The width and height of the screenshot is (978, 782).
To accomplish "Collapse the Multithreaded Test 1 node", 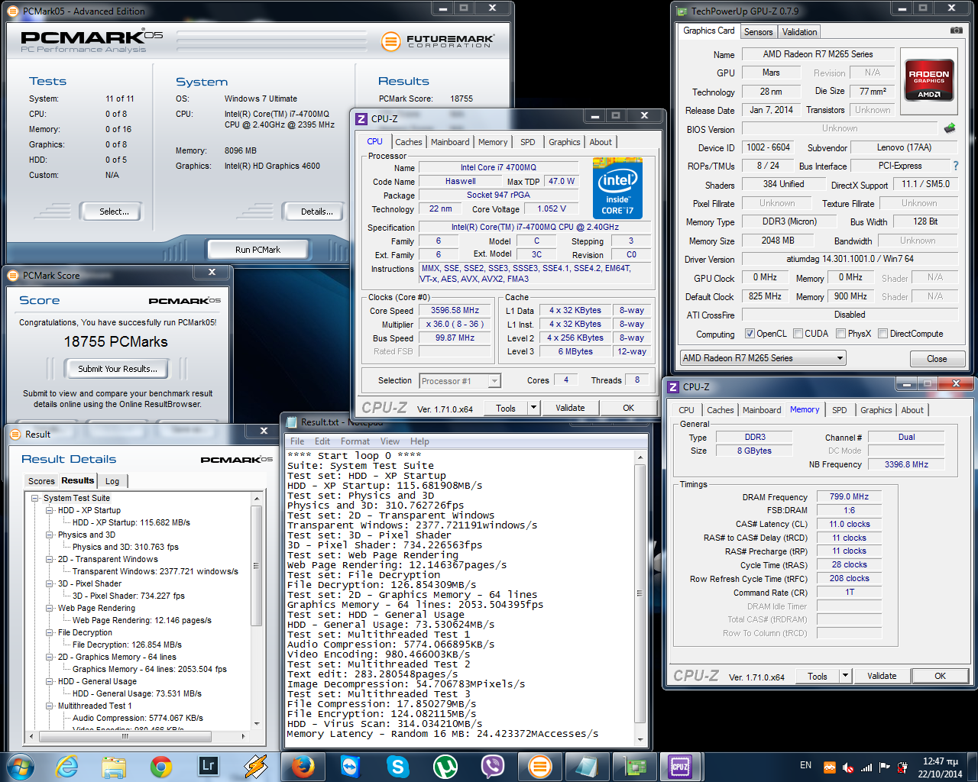I will click(x=50, y=706).
